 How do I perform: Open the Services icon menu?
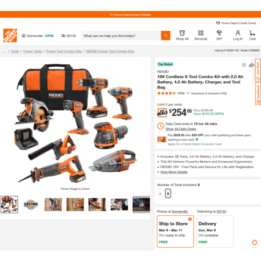[x=201, y=35]
